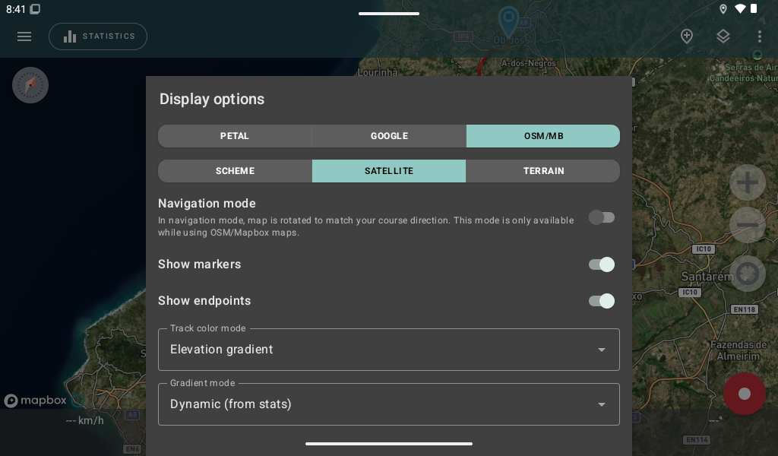Switch map provider to Petal
This screenshot has width=778, height=456.
point(235,136)
